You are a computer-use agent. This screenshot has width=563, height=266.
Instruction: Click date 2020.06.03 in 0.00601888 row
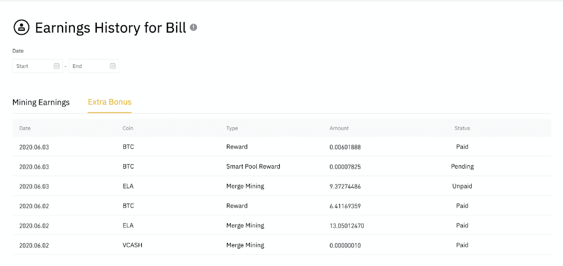point(34,147)
